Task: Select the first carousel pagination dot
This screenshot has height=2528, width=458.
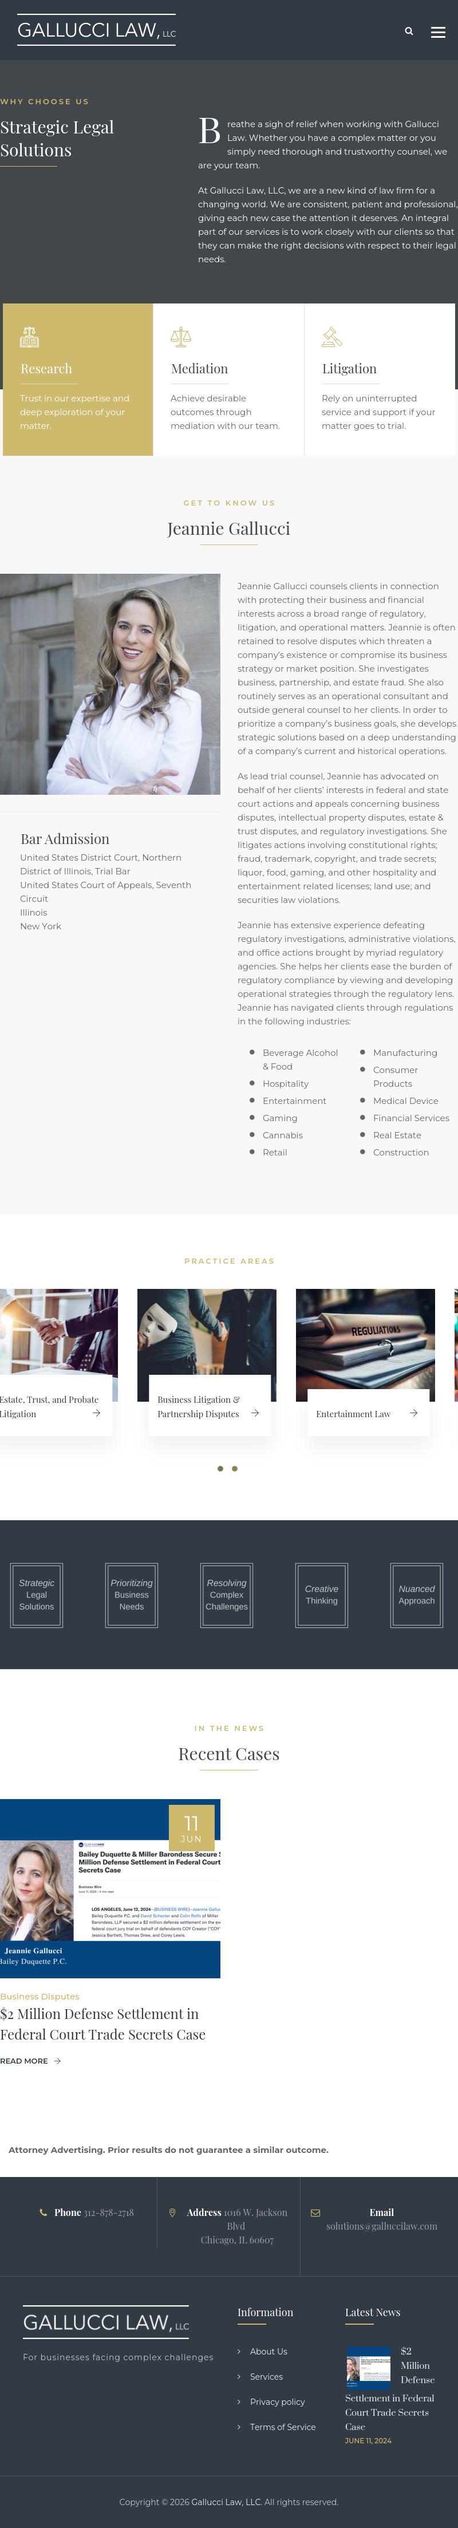Action: [x=220, y=1468]
